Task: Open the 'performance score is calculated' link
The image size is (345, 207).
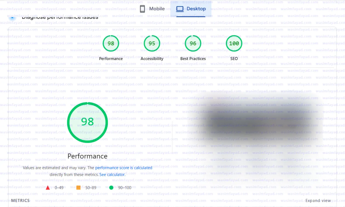Action: point(124,168)
